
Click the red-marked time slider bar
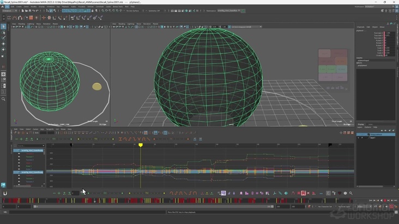(x=177, y=201)
